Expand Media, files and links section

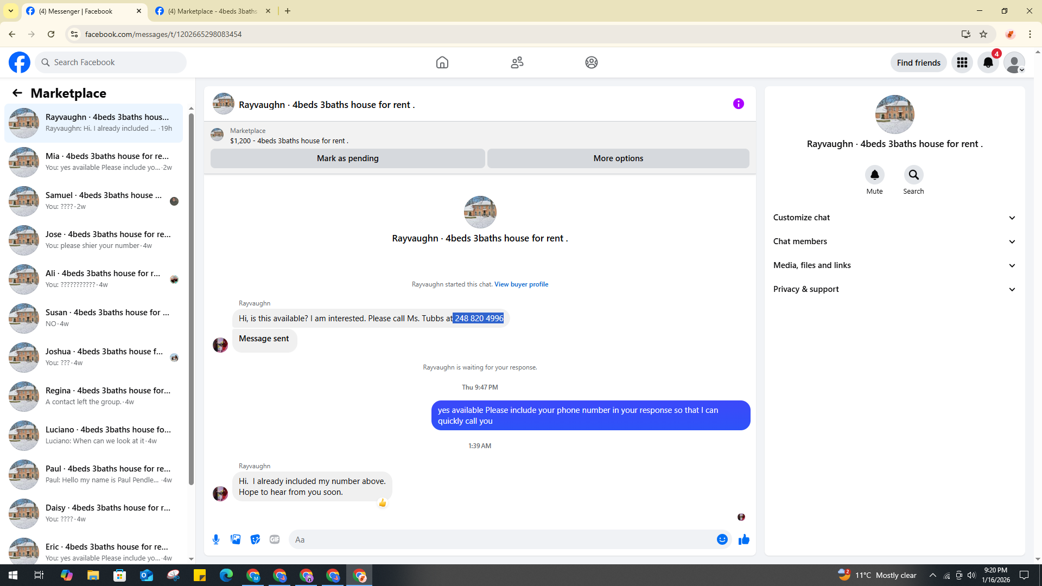tap(894, 265)
